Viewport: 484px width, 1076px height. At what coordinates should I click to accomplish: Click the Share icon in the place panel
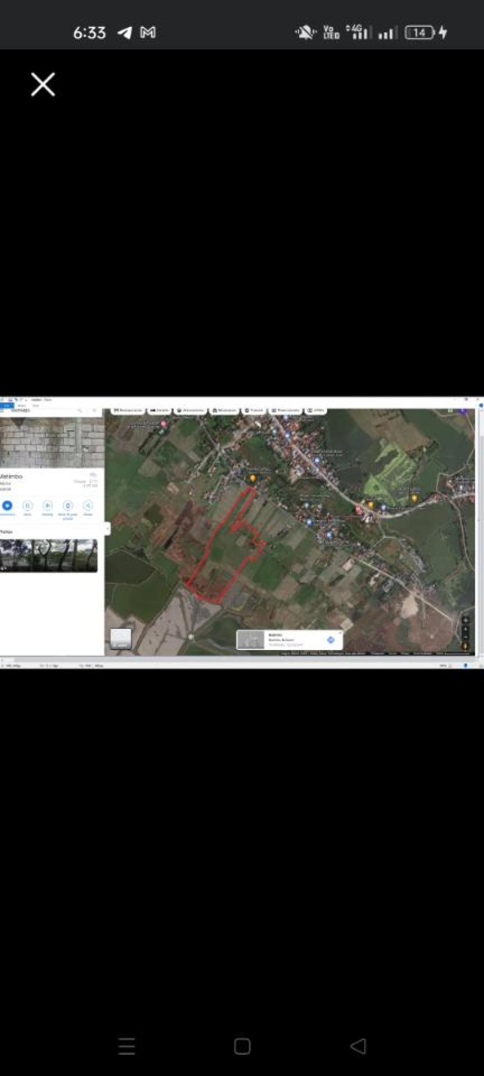(x=88, y=506)
